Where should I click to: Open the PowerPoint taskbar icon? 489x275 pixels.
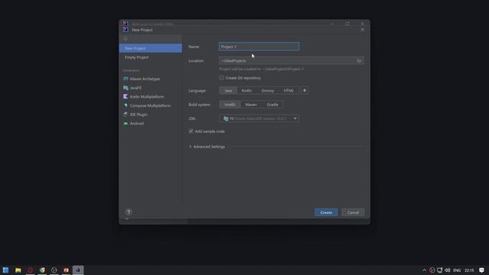[x=66, y=270]
